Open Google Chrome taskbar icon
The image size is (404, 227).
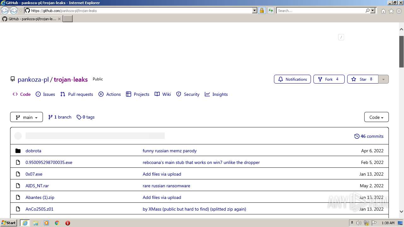click(x=57, y=223)
